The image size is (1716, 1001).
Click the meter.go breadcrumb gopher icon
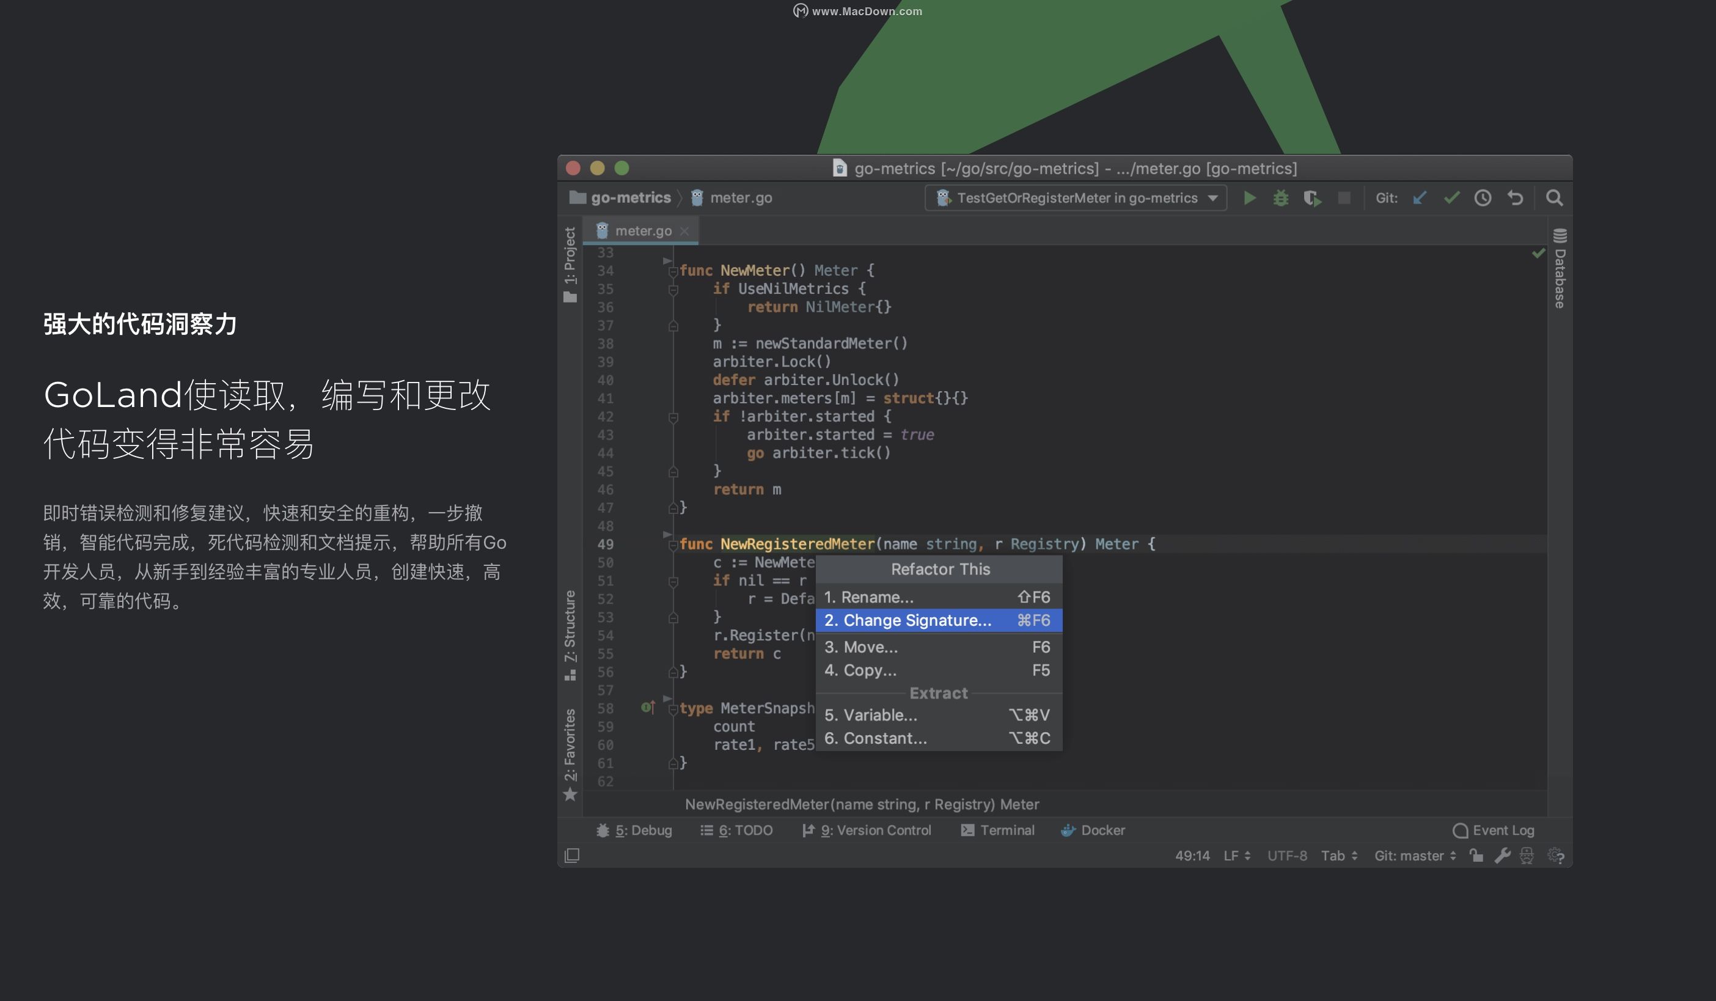(x=697, y=198)
